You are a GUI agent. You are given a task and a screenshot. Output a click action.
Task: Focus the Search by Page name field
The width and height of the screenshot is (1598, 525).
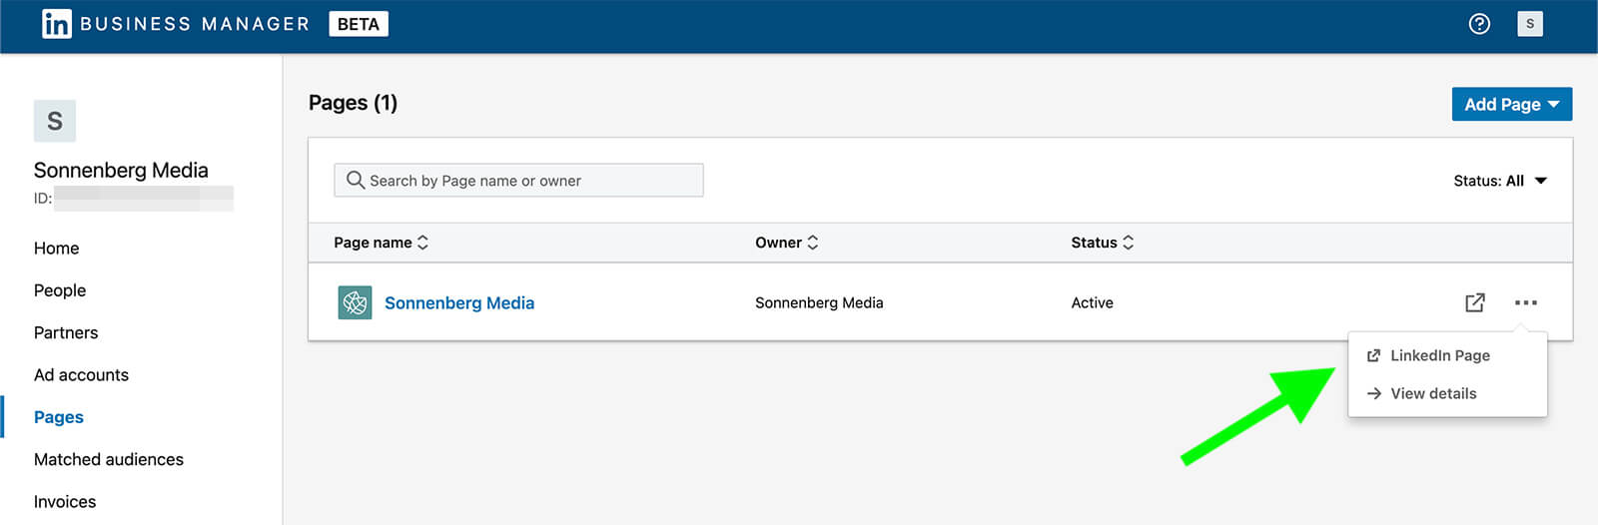pos(518,181)
